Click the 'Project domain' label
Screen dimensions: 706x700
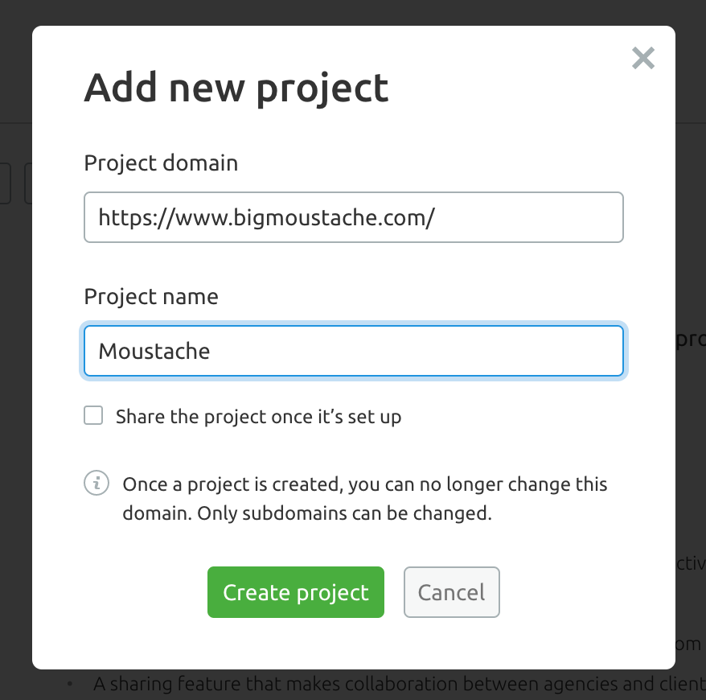[x=161, y=163]
